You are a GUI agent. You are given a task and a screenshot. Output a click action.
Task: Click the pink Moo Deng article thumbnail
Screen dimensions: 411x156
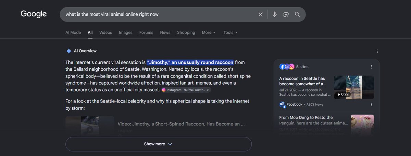(x=362, y=125)
